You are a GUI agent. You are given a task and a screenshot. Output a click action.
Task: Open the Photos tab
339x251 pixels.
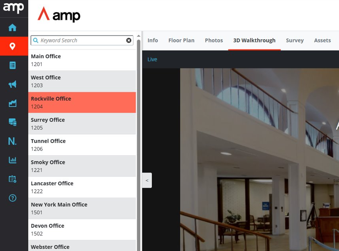[x=214, y=40]
